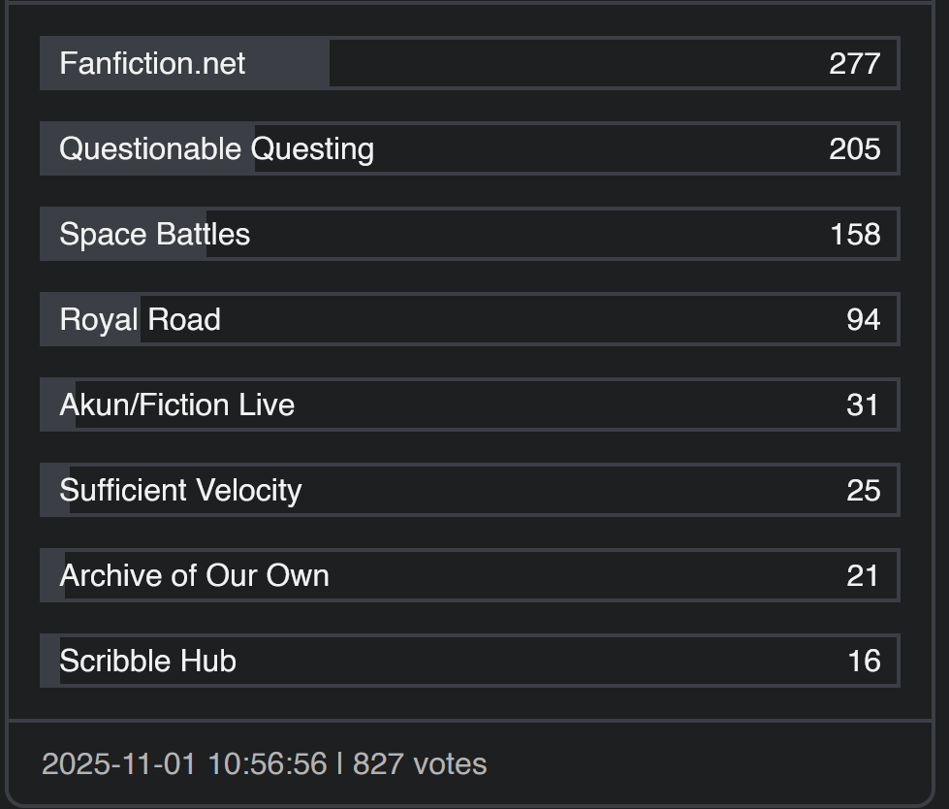This screenshot has width=949, height=809.
Task: Click the 205 vote count
Action: point(855,149)
